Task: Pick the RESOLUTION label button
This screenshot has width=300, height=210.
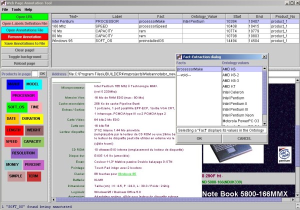Action: point(23,153)
